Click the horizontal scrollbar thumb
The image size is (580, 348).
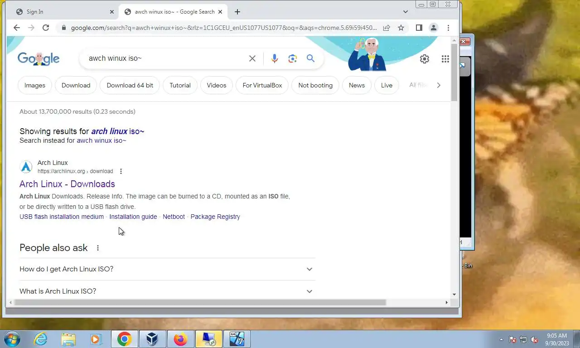pyautogui.click(x=199, y=302)
